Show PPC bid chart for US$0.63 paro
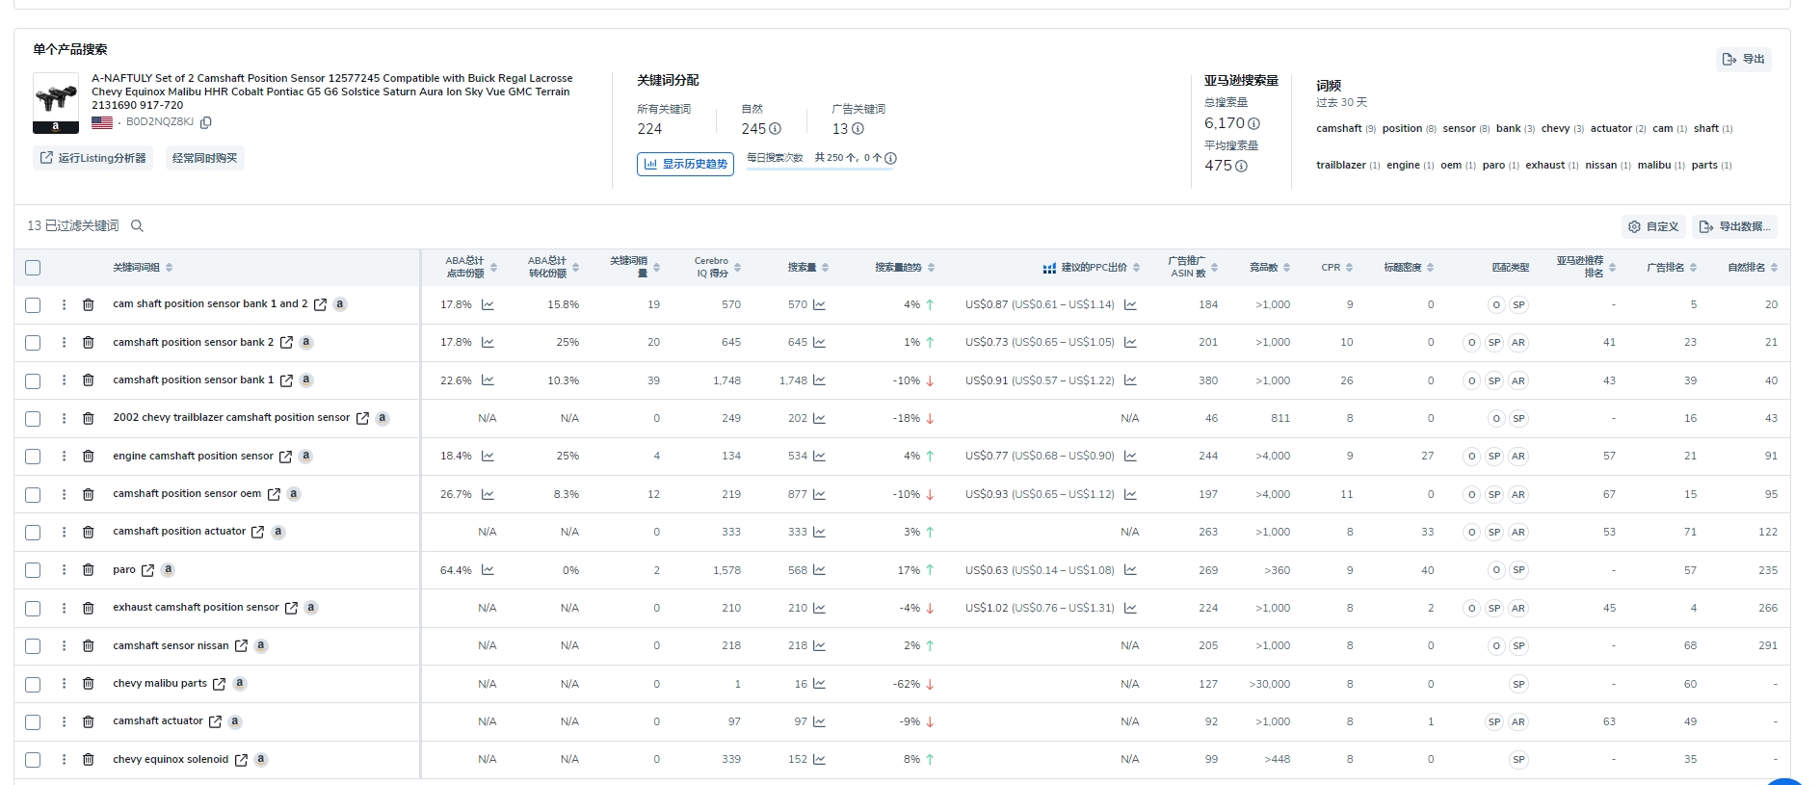The image size is (1820, 785). (1130, 570)
